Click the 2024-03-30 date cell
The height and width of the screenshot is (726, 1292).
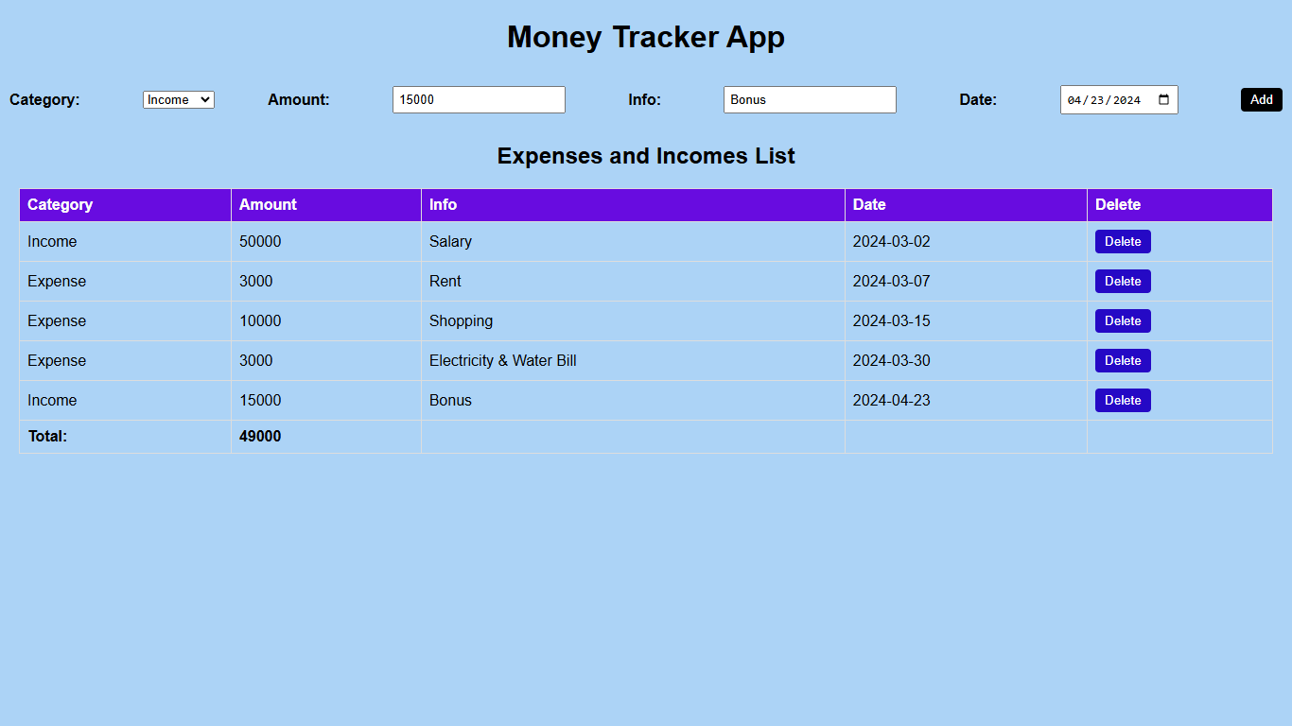[x=966, y=361]
